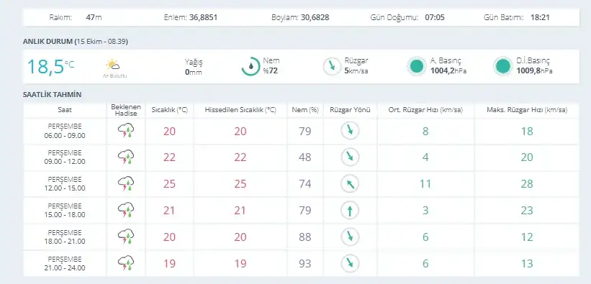591x284 pixels.
Task: Click the current wind direction arrow icon
Action: [x=332, y=66]
